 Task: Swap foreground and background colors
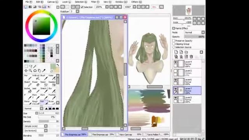58,65
